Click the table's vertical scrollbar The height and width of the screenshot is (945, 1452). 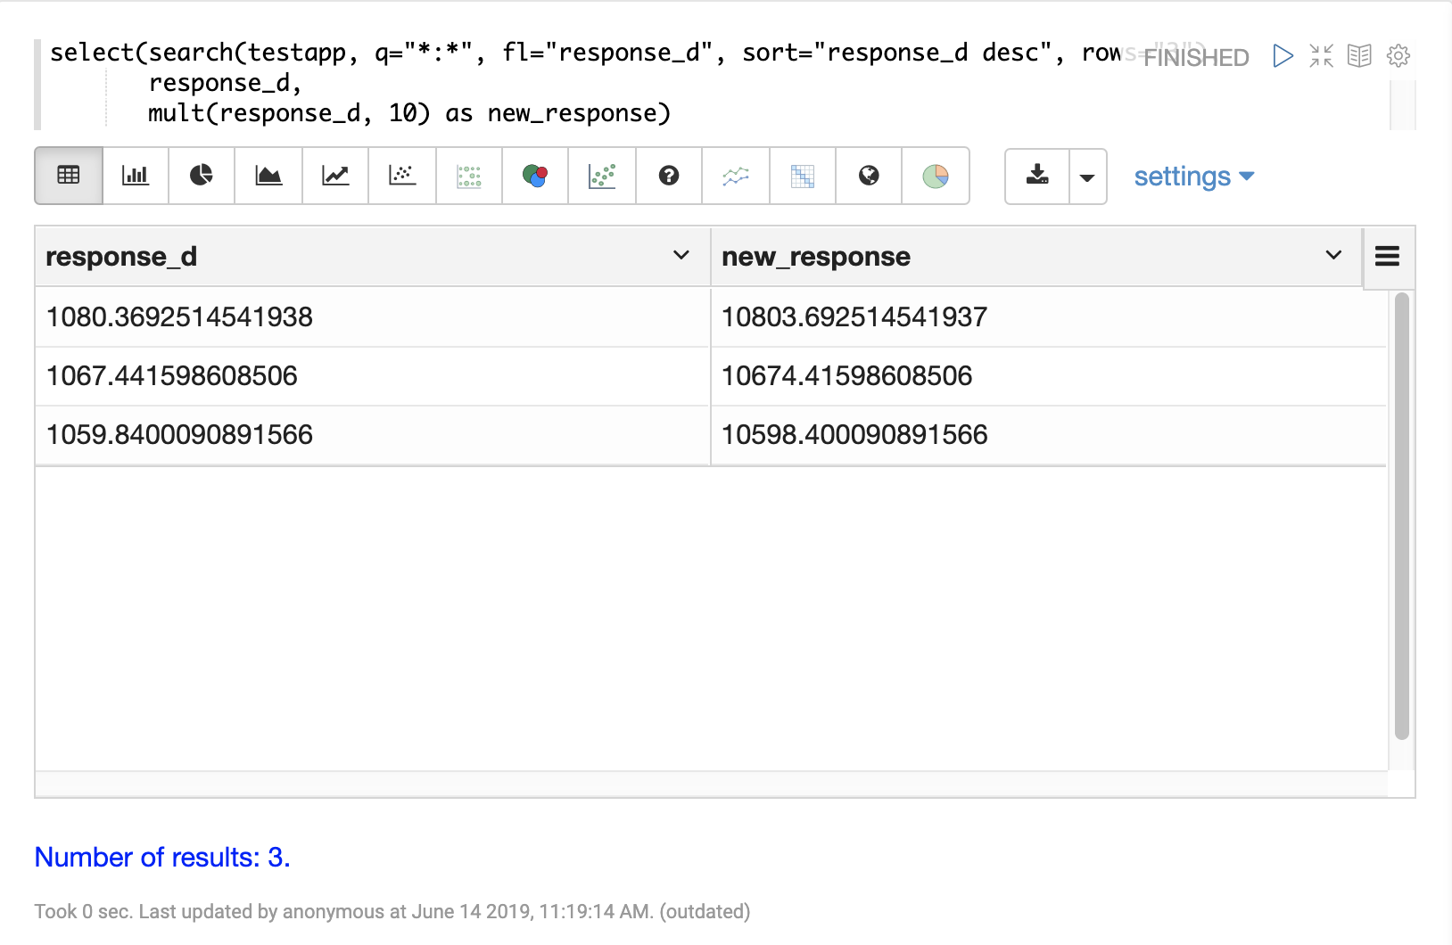[x=1401, y=515]
